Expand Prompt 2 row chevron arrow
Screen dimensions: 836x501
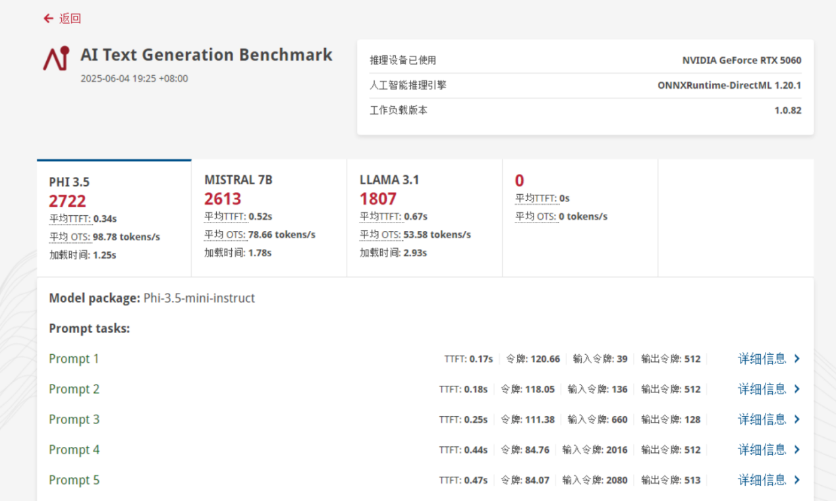click(796, 389)
